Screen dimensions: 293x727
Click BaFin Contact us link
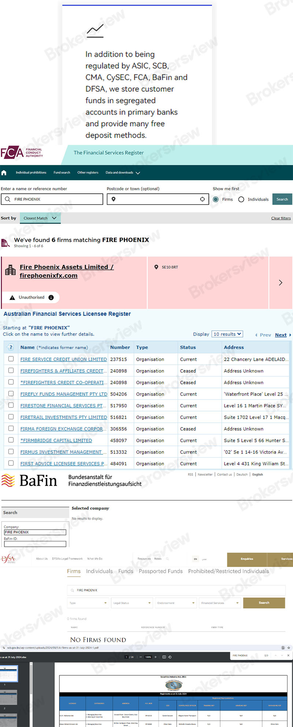pos(225,475)
